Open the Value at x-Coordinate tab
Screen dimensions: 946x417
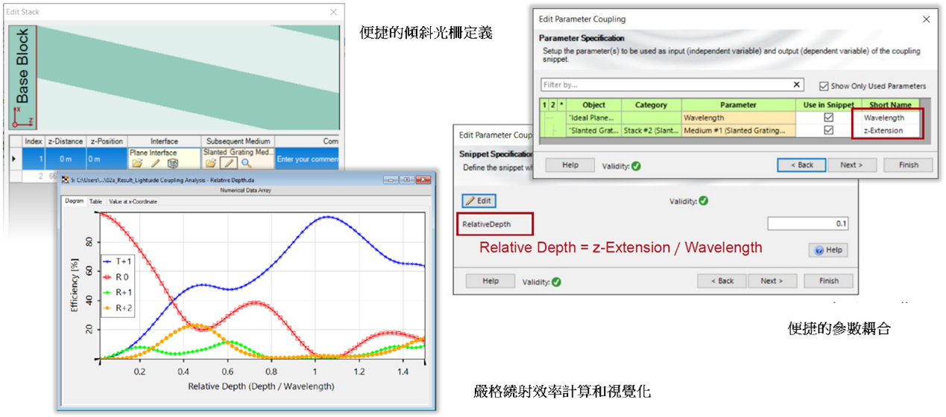point(133,201)
